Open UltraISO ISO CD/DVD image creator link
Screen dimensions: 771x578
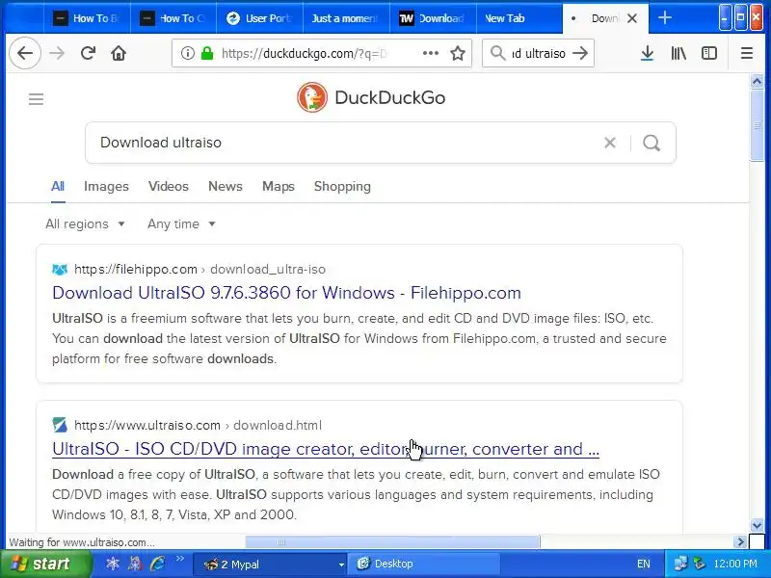[326, 449]
